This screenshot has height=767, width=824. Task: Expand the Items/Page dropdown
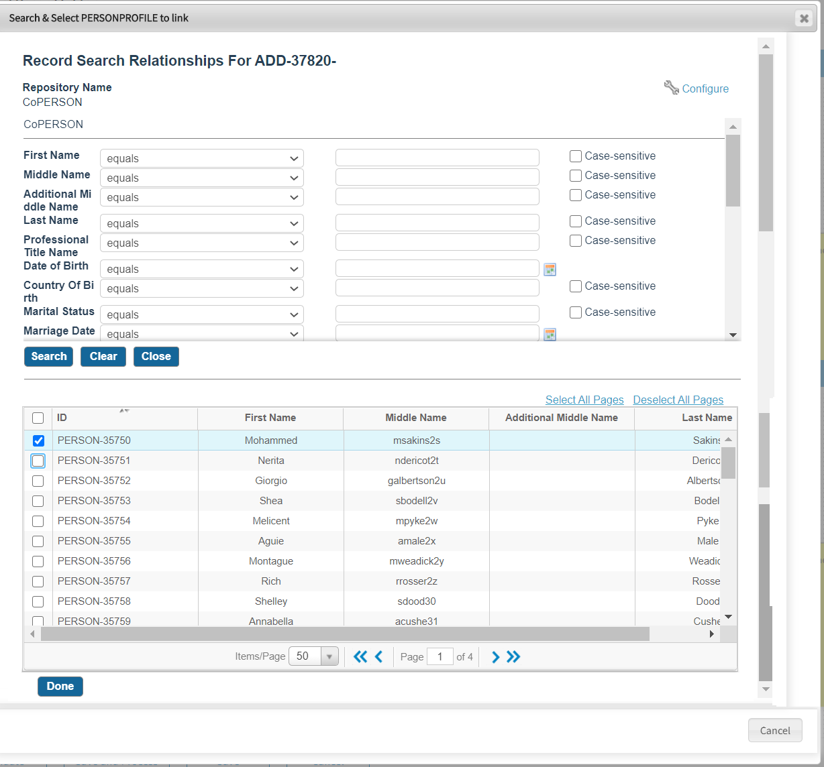click(329, 657)
